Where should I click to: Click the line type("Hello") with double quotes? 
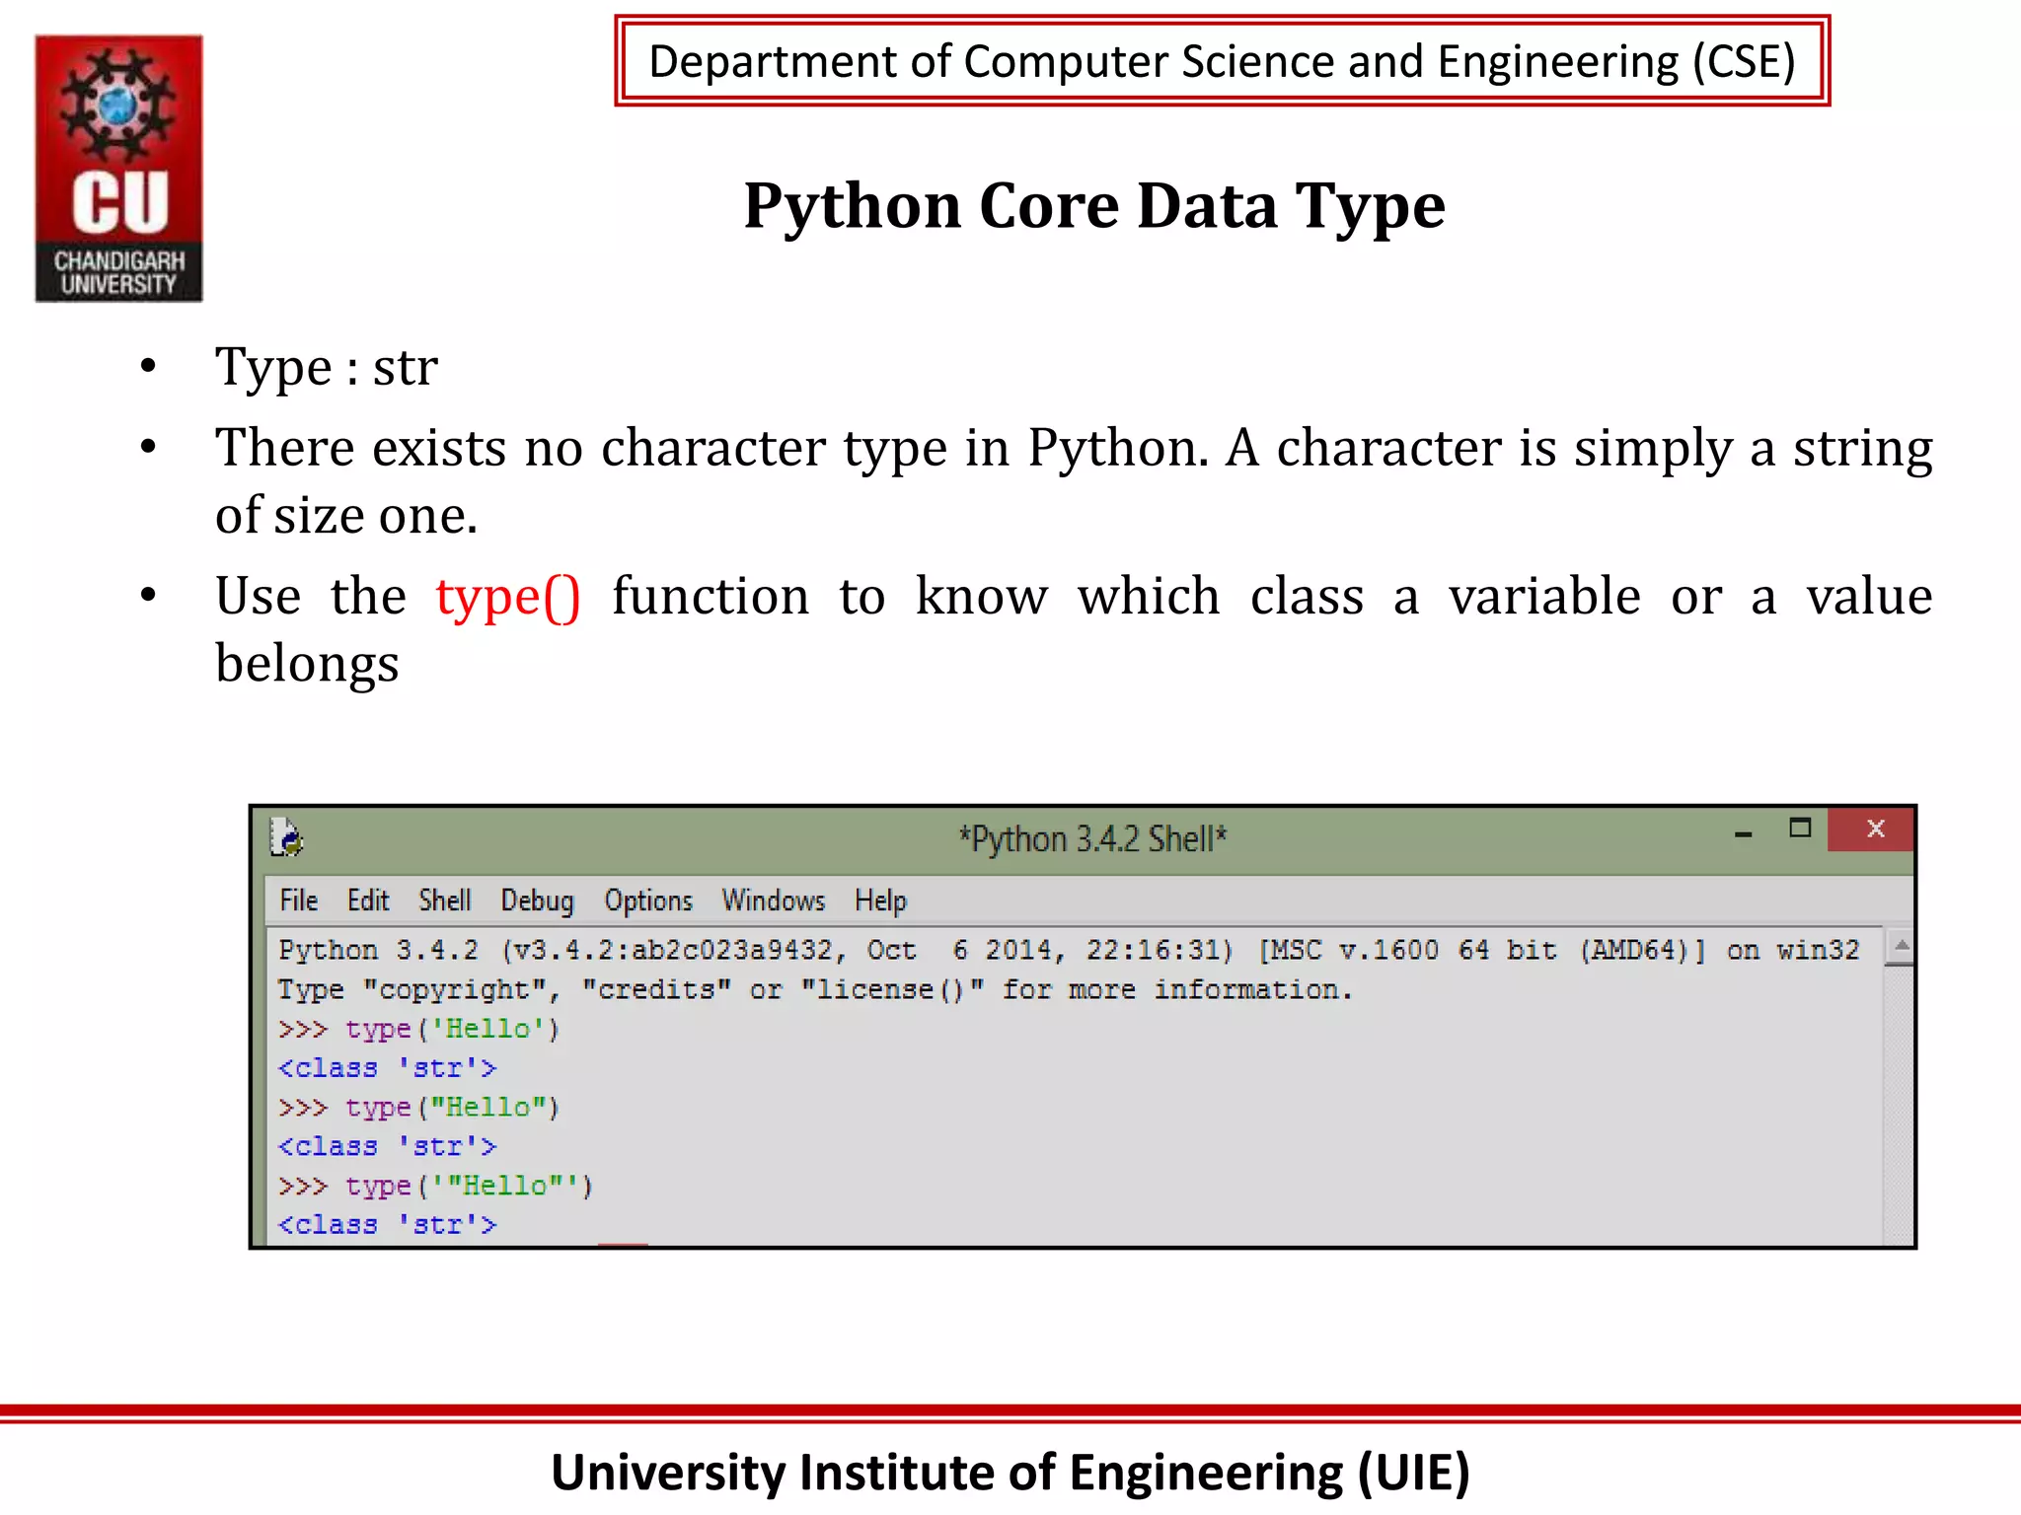click(419, 1108)
